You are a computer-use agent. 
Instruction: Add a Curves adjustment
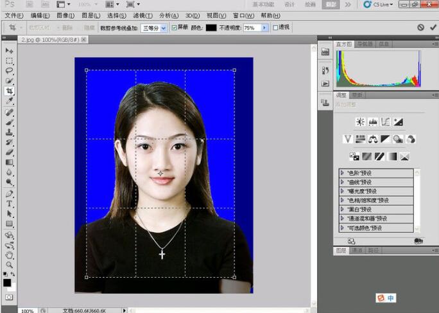click(x=386, y=121)
